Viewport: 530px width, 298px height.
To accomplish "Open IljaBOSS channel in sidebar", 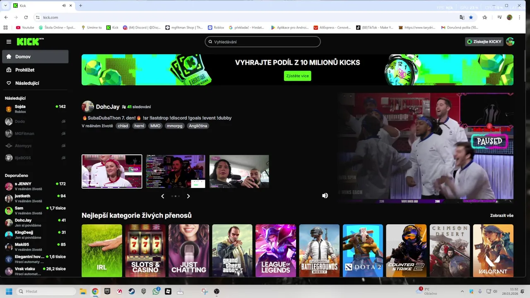I will coord(35,158).
